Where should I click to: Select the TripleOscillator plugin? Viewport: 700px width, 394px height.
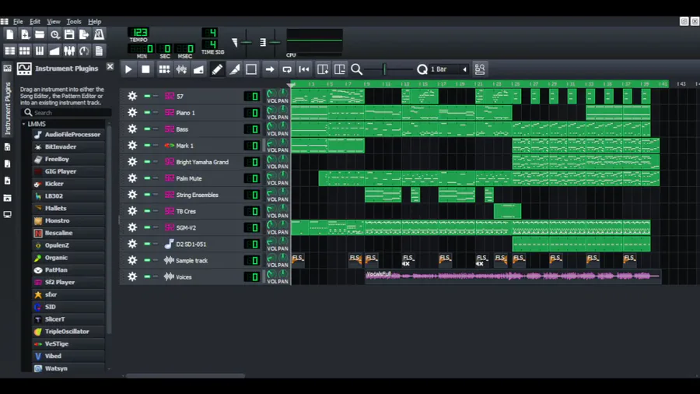pos(68,332)
